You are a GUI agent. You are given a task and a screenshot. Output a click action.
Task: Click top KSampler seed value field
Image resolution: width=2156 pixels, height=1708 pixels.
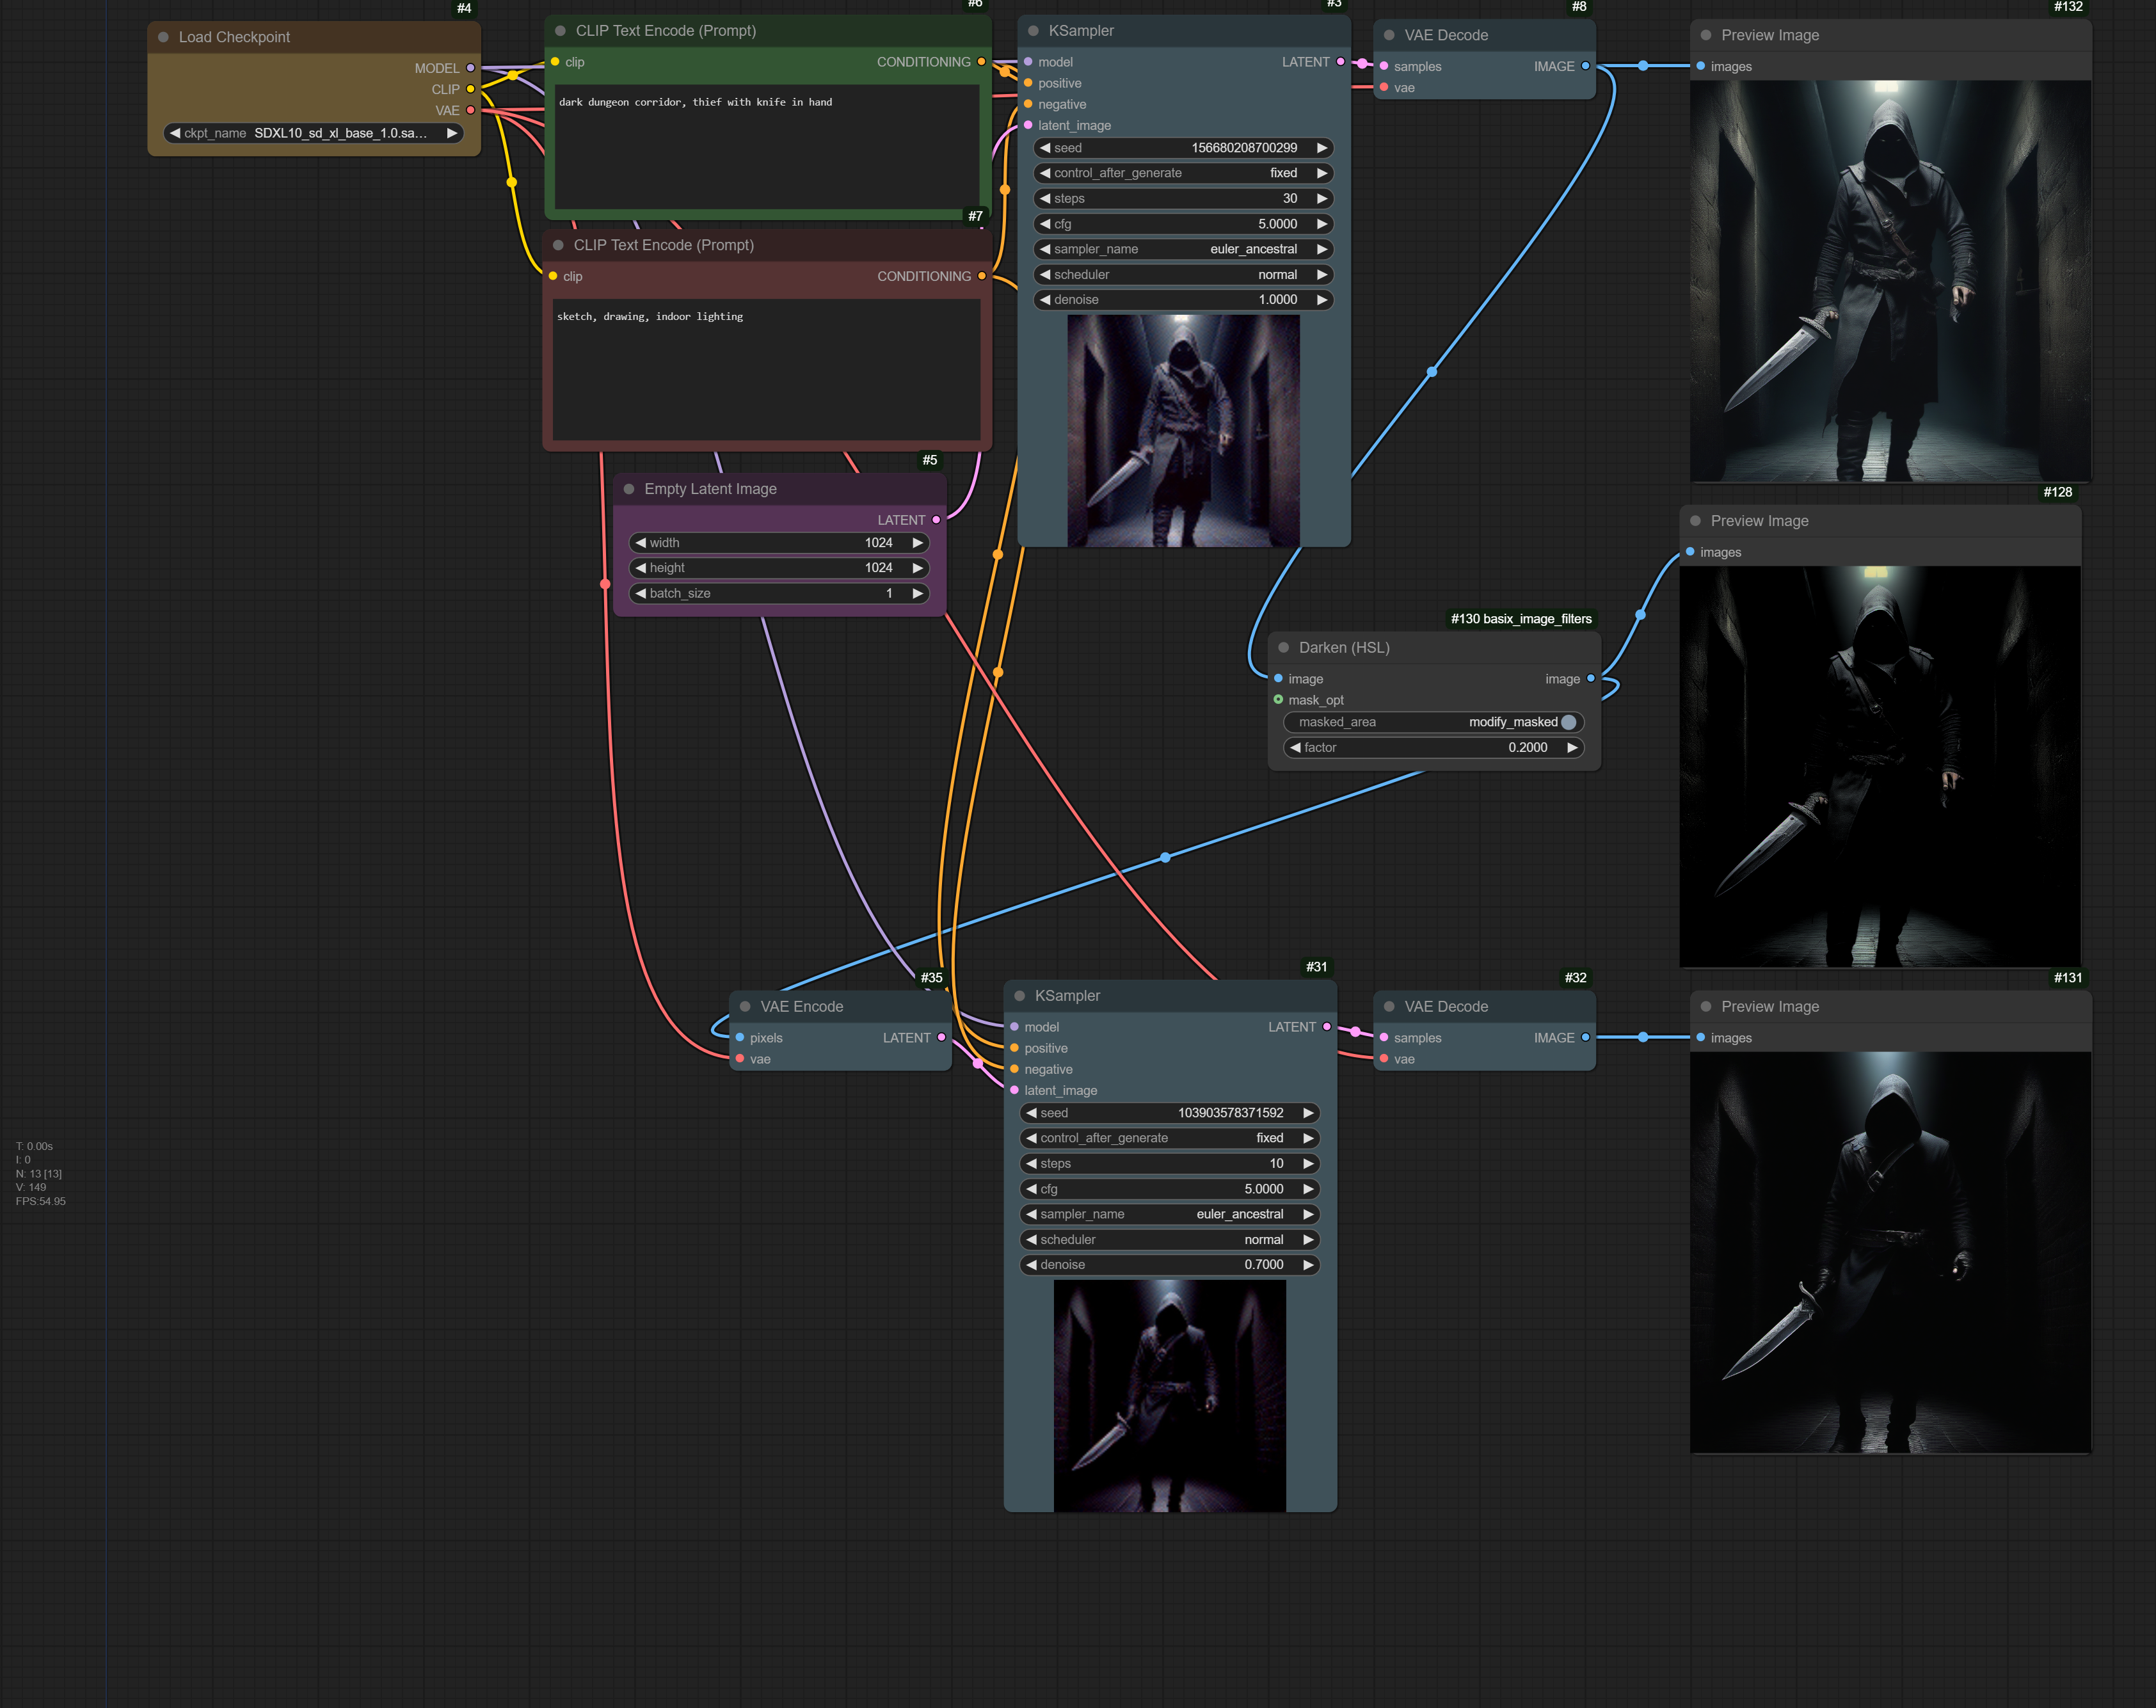(x=1184, y=148)
